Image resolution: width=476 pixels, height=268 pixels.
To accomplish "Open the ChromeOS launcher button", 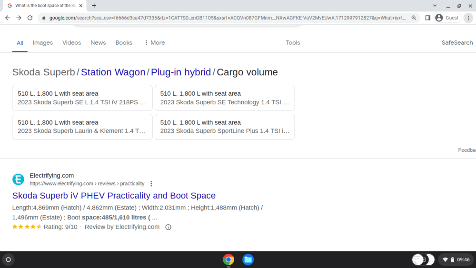I will [9, 260].
